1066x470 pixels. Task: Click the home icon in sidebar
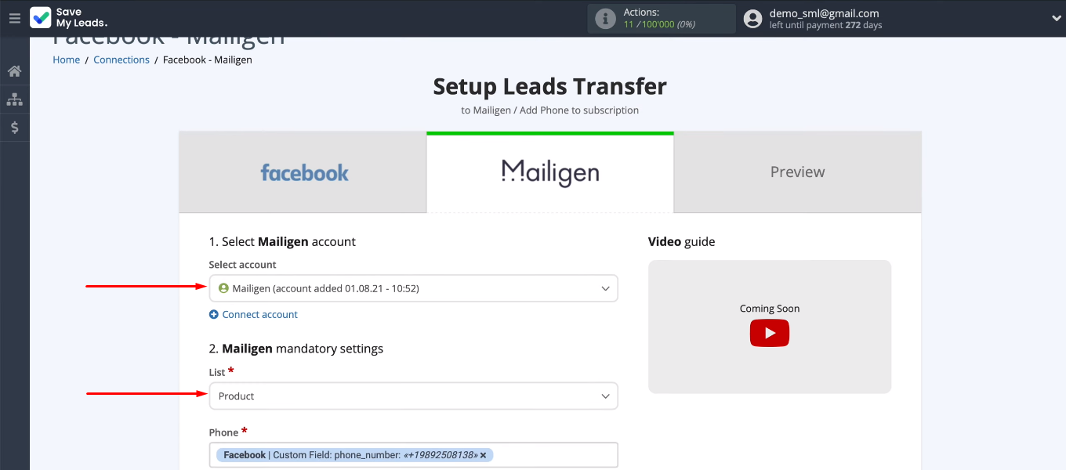coord(14,71)
